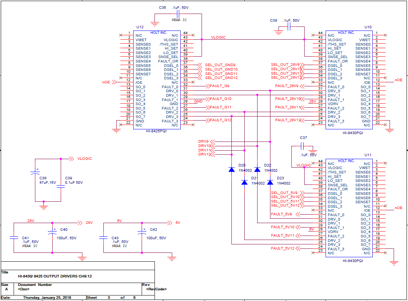Image resolution: width=408 pixels, height=301 pixels.
Task: Click the U12 reference designator
Action: tap(140, 27)
